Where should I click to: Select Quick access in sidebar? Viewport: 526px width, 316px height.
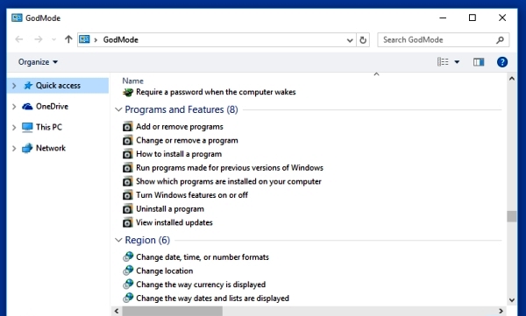[x=58, y=86]
